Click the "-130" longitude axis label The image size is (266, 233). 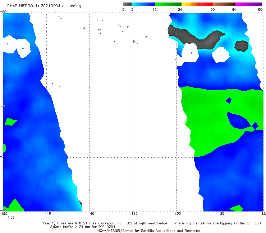click(176, 214)
